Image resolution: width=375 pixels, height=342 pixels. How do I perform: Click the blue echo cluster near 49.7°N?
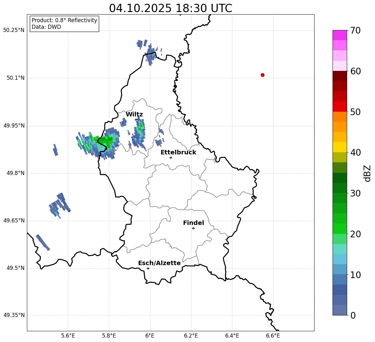(60, 205)
